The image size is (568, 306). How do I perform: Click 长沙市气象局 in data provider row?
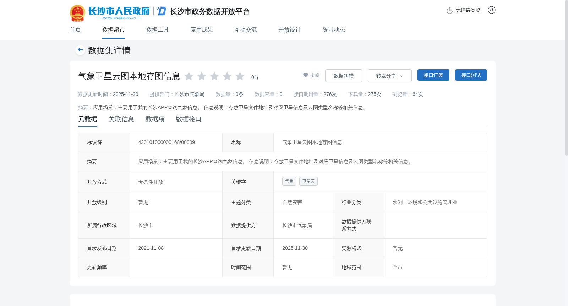pos(297,225)
